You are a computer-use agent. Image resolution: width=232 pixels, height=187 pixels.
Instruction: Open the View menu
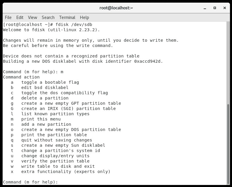(32, 18)
